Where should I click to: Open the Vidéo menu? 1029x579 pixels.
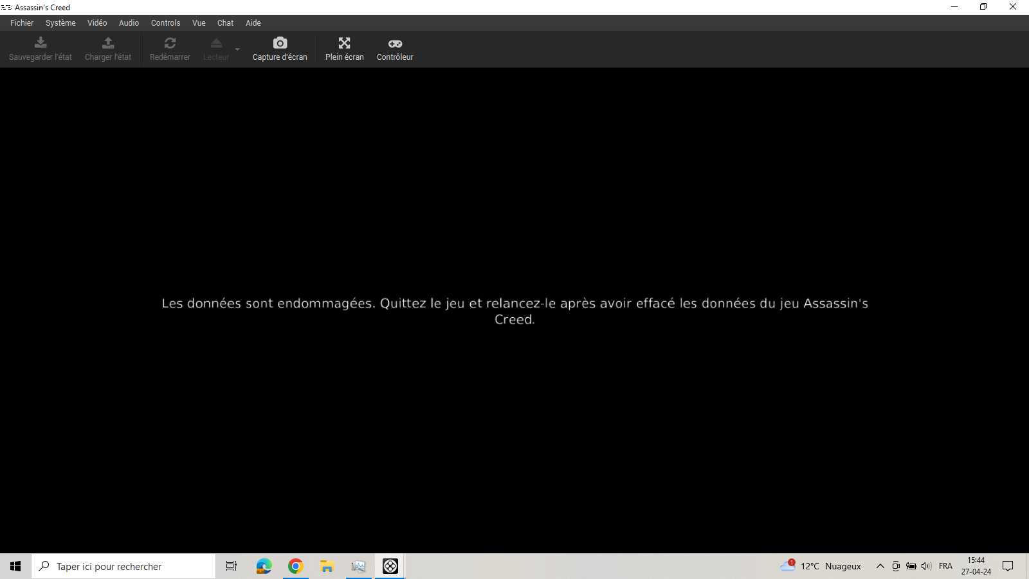tap(97, 23)
